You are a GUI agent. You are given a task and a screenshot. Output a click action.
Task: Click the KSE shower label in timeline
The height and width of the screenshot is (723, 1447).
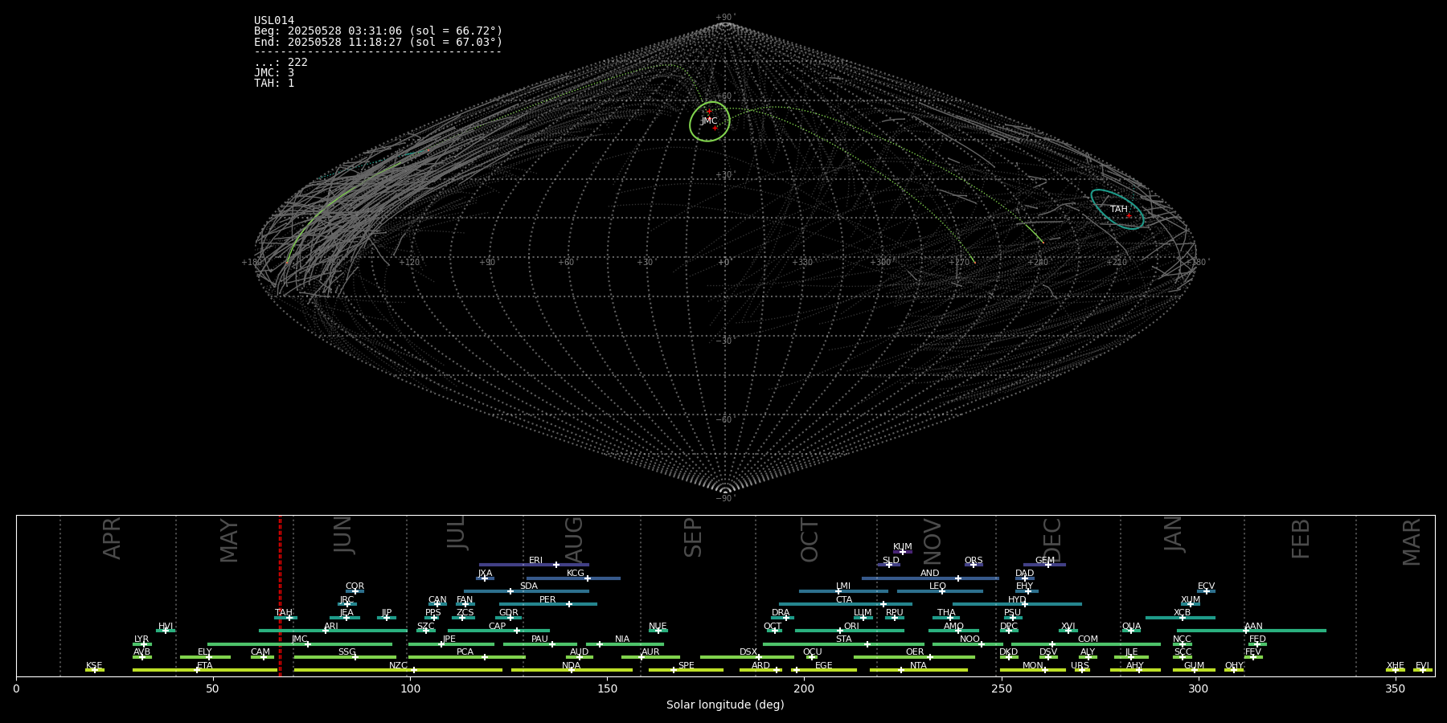[x=94, y=666]
